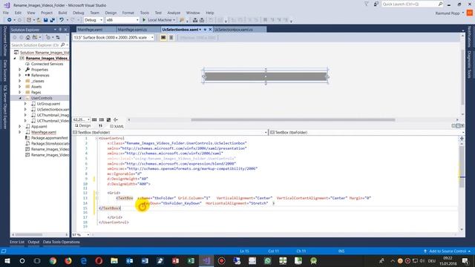Collapse the Grid element in code editor
475x267 pixels.
tap(96, 193)
